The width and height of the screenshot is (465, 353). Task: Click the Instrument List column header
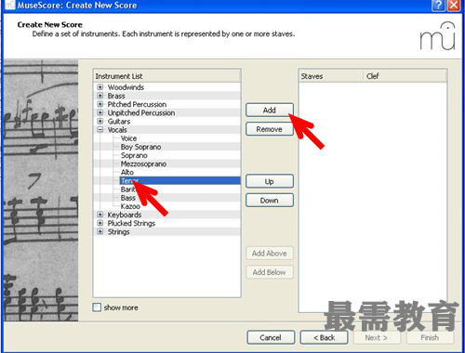coord(166,76)
